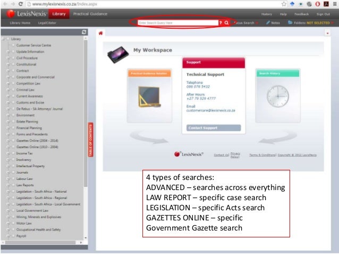
Task: Select De Rebus - SA Attorneys' Journal
Action: [x=39, y=109]
